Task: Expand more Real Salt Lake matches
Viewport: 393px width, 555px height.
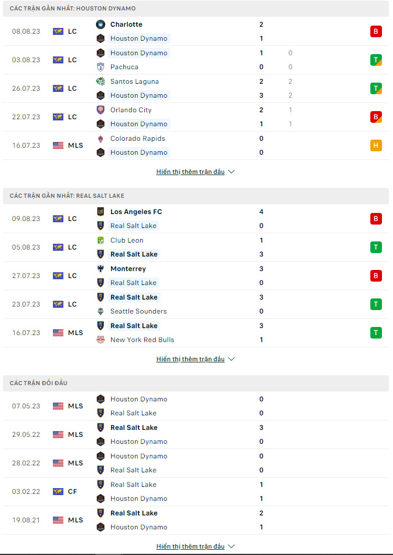Action: (x=195, y=359)
